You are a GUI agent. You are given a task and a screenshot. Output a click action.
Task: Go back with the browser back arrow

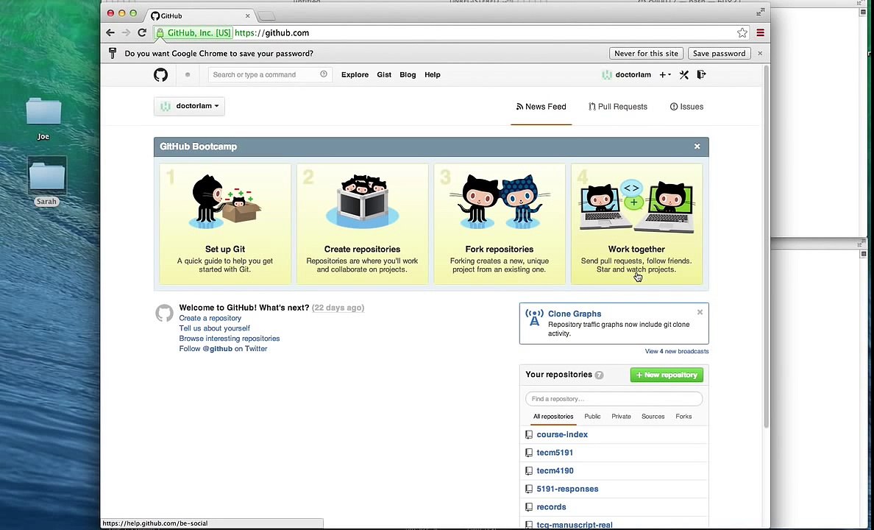click(x=110, y=33)
